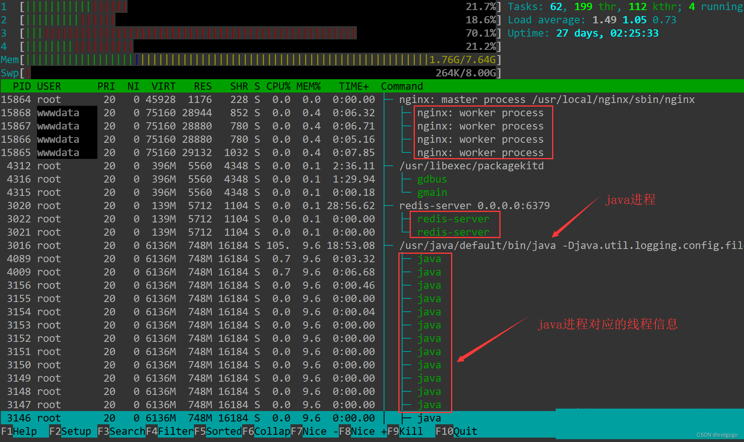
Task: Select PID 4089 java thread row
Action: [x=372, y=259]
